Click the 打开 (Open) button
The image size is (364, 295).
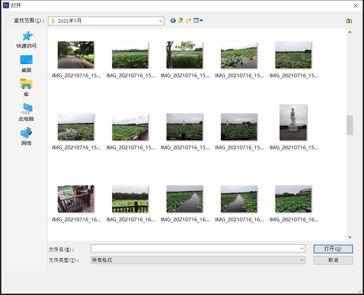[333, 249]
